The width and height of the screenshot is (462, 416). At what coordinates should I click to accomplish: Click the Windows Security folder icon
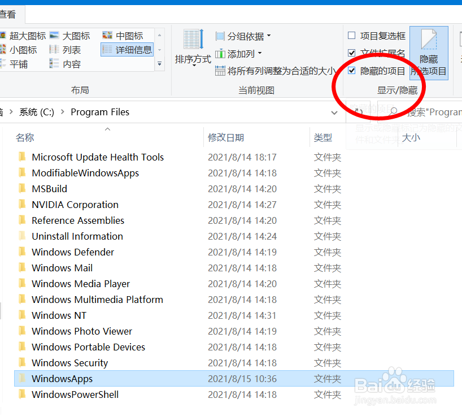pyautogui.click(x=22, y=362)
